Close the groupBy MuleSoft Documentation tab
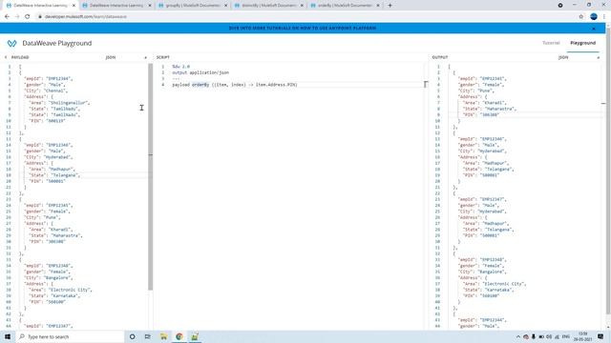The width and height of the screenshot is (611, 343). (225, 6)
